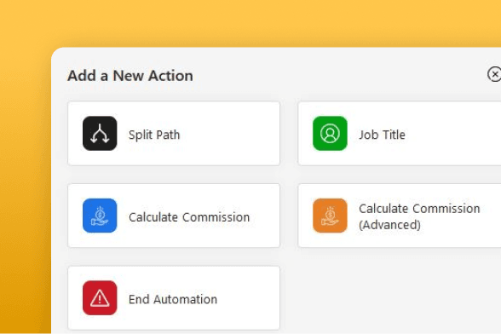Click empty dialog area right of End Automation
The height and width of the screenshot is (334, 501).
[400, 297]
